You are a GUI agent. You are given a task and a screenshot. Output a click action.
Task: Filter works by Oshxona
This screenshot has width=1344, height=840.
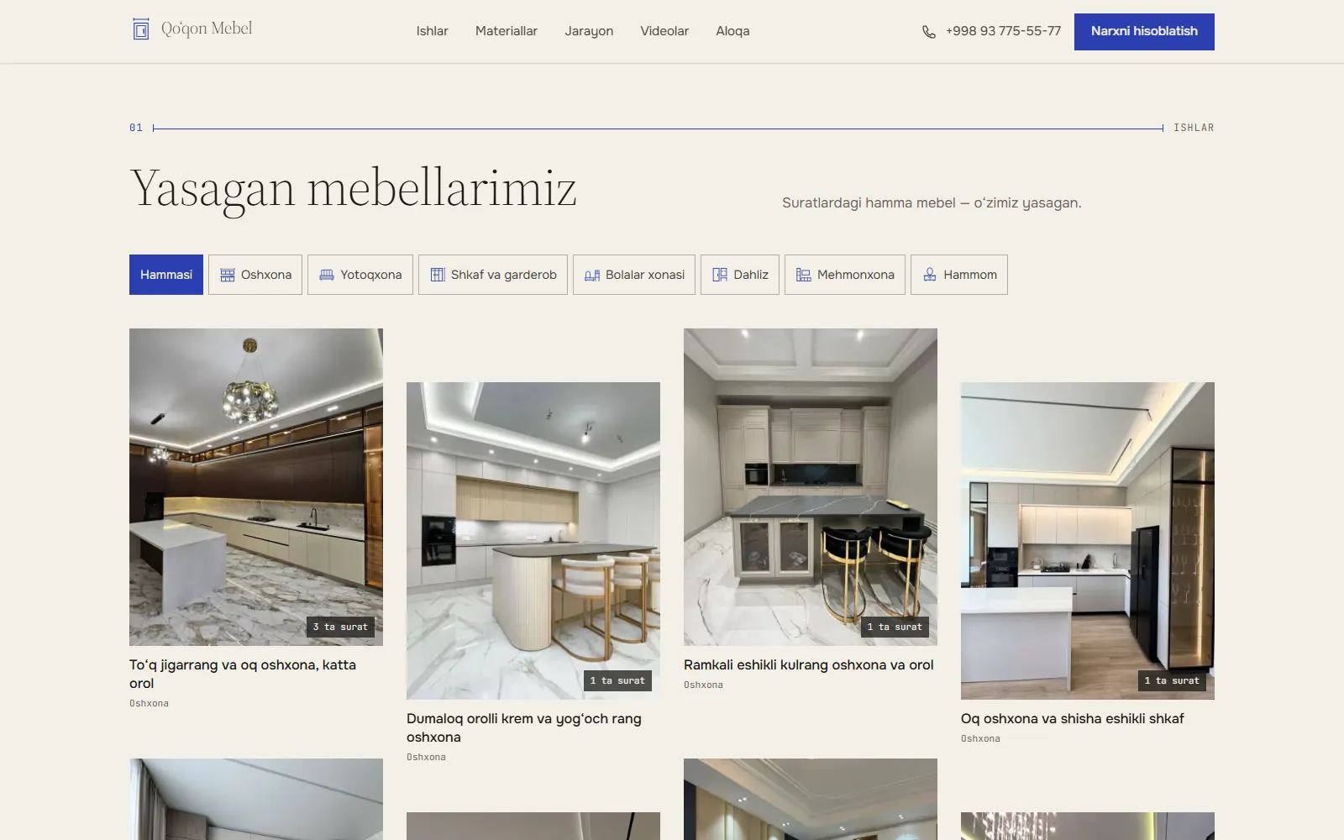[x=255, y=275]
